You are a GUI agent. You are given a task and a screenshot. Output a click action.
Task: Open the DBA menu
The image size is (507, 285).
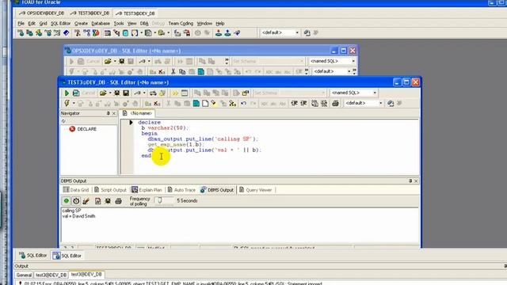pyautogui.click(x=144, y=24)
